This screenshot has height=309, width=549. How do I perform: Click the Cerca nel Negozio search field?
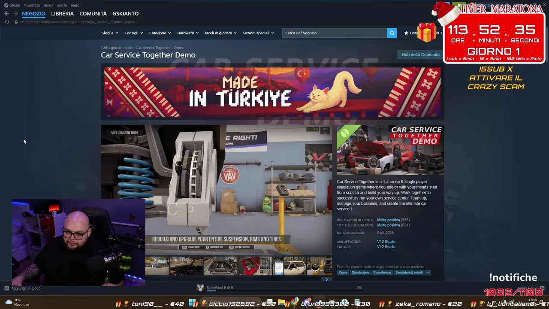click(335, 33)
